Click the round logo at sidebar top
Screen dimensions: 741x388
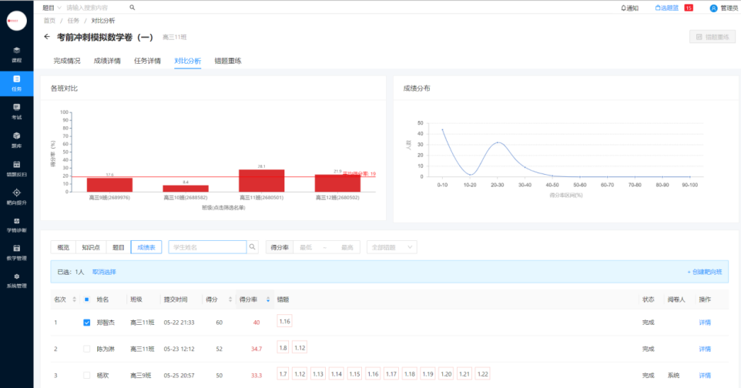coord(16,21)
